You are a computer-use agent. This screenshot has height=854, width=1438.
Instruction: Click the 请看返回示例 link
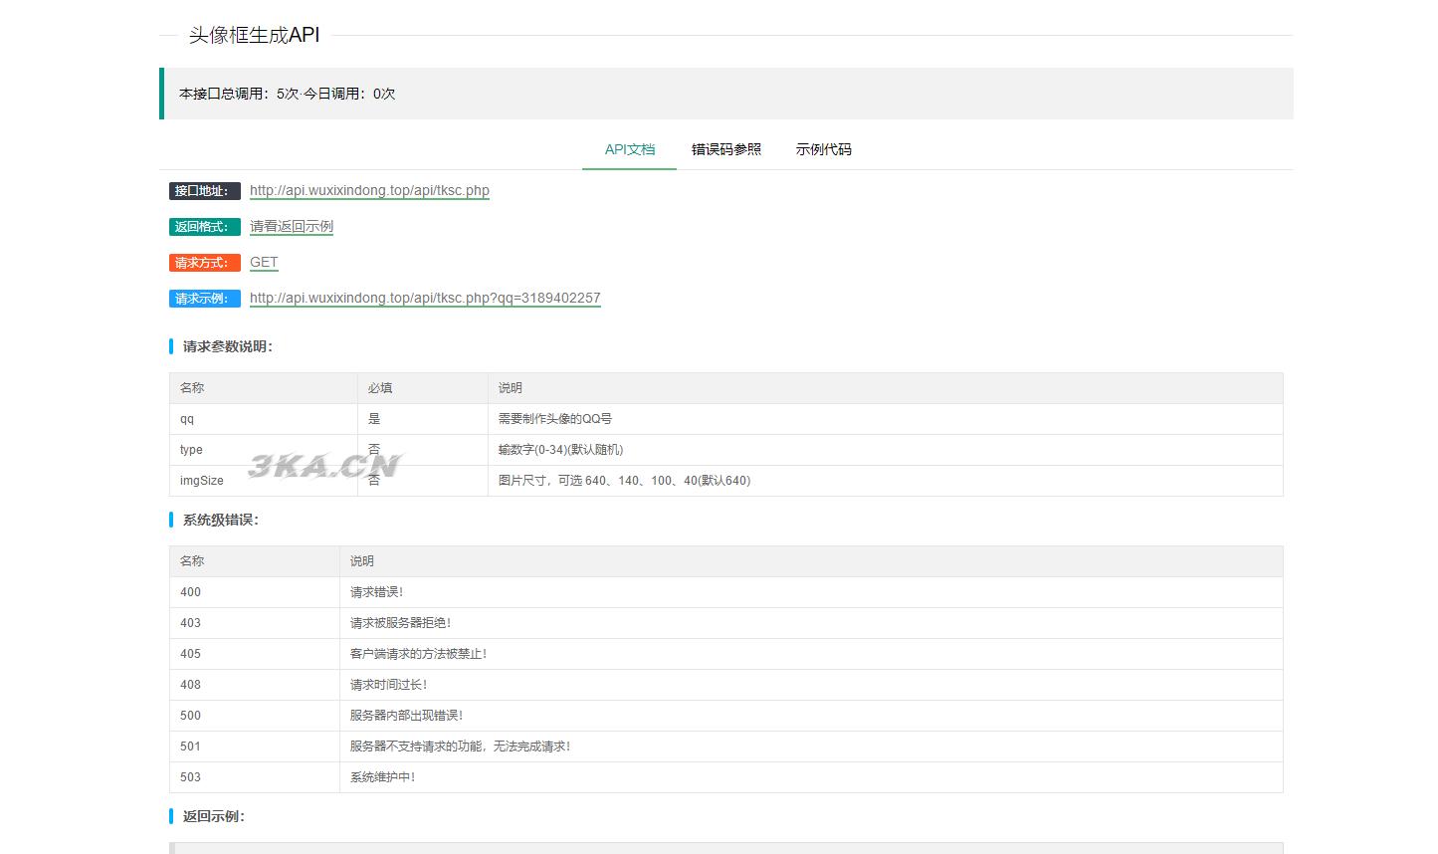[x=291, y=226]
